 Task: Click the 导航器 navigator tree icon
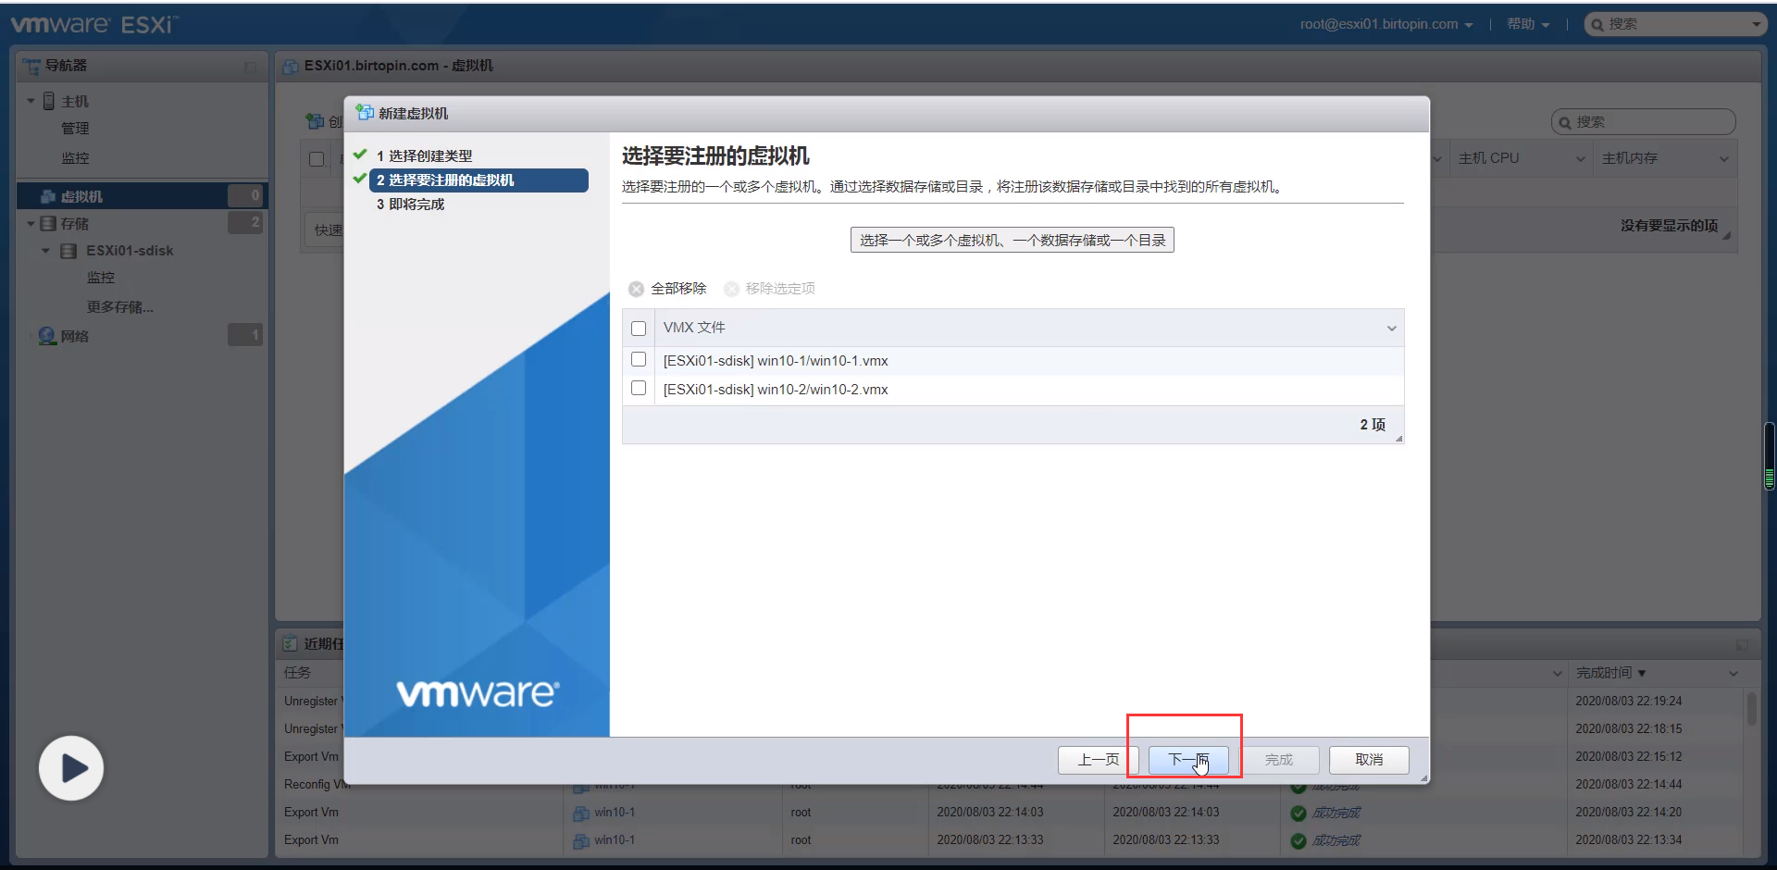(31, 66)
